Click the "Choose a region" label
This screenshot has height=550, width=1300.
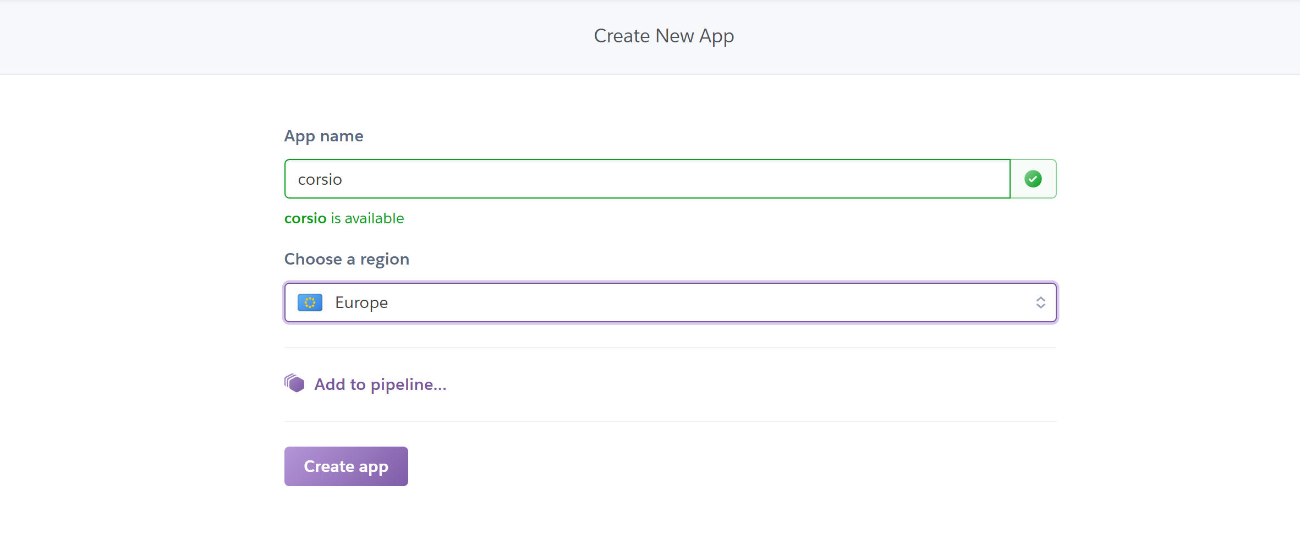pos(347,259)
